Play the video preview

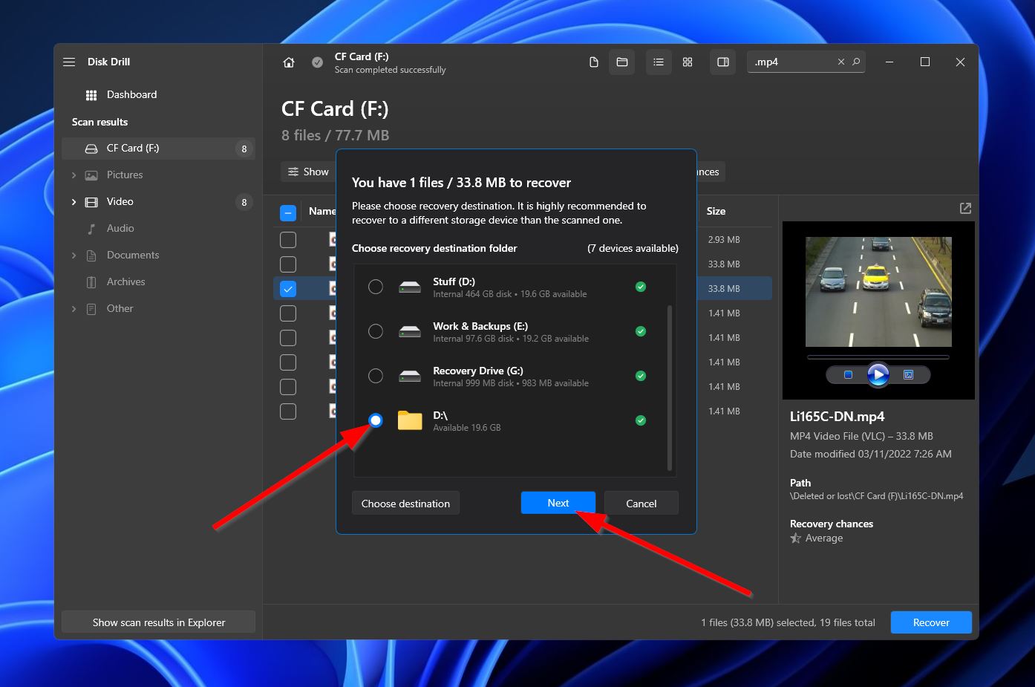tap(878, 375)
